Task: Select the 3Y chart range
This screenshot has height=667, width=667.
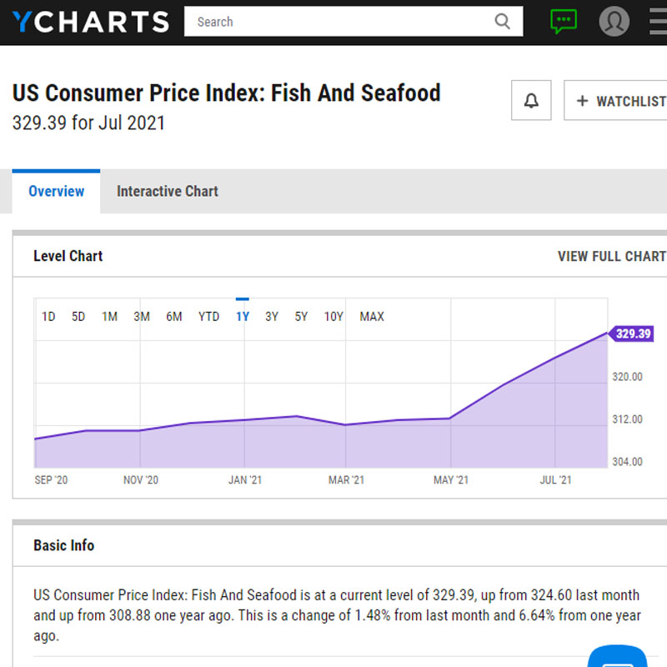Action: click(272, 316)
